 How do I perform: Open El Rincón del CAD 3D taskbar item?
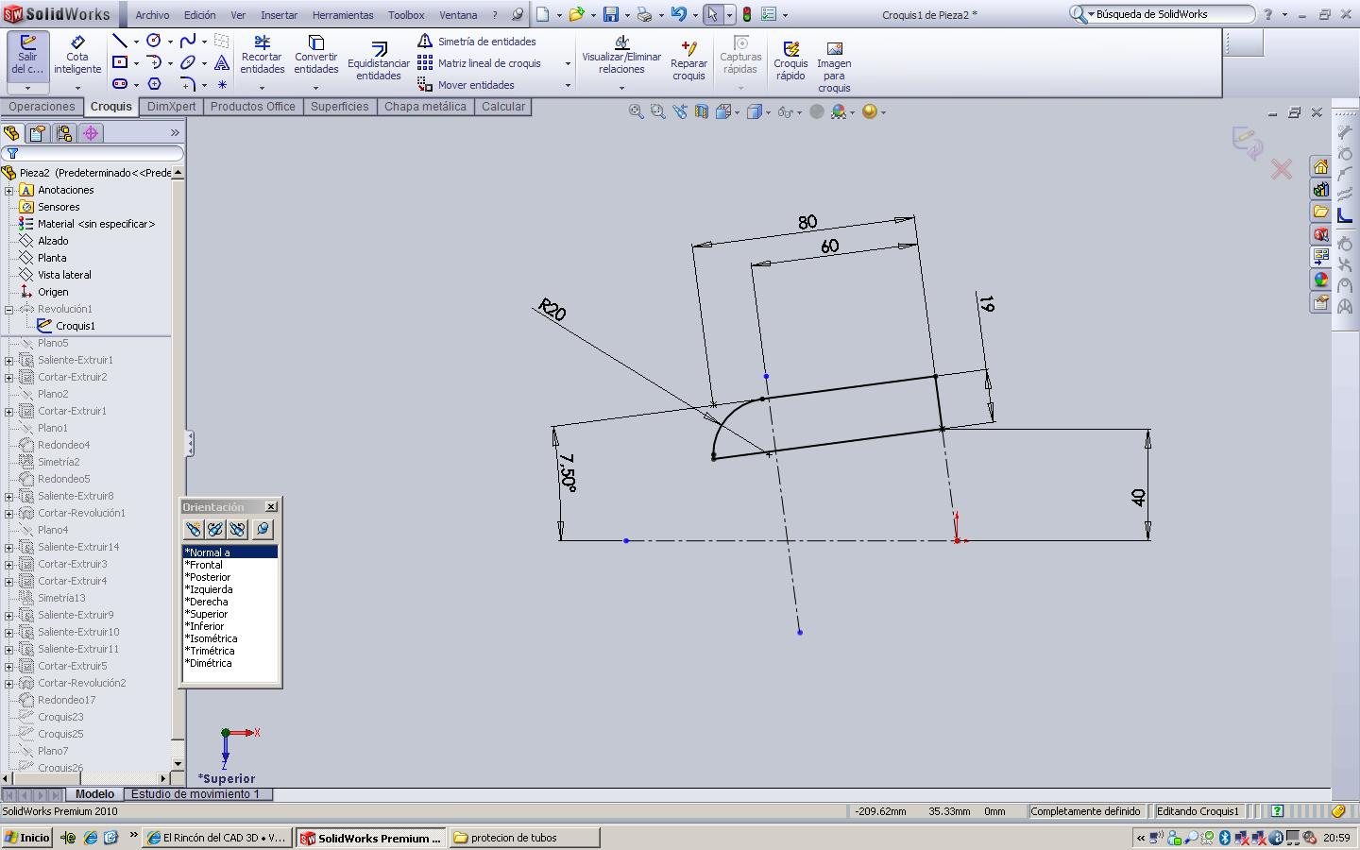pos(218,838)
